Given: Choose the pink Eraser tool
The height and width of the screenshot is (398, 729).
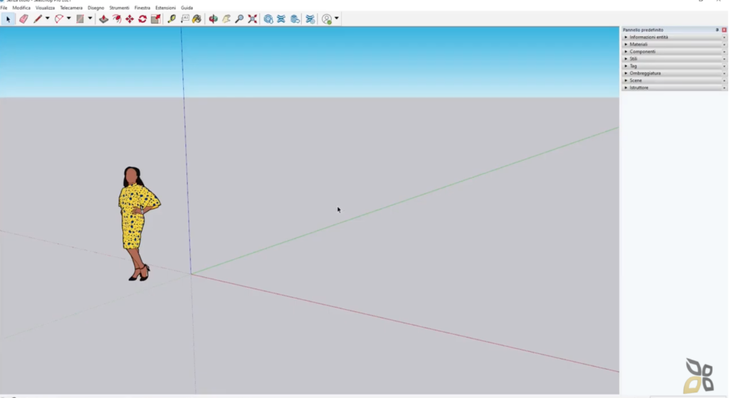Looking at the screenshot, I should (x=23, y=19).
